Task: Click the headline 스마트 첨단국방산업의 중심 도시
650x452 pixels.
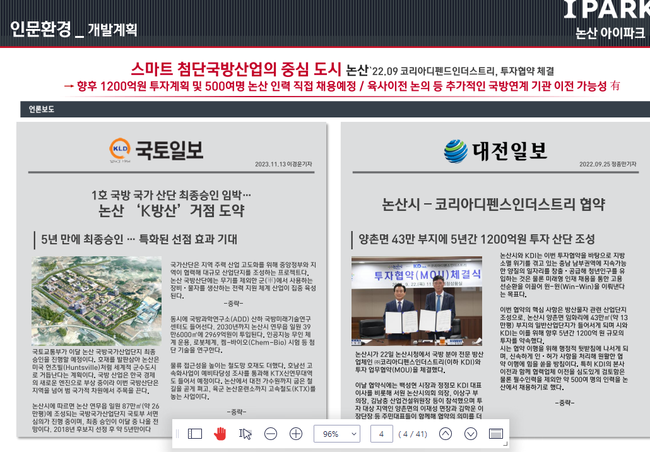Action: tap(236, 69)
